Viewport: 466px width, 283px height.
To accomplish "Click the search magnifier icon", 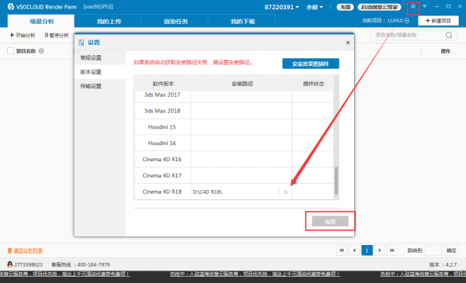I will (x=449, y=36).
